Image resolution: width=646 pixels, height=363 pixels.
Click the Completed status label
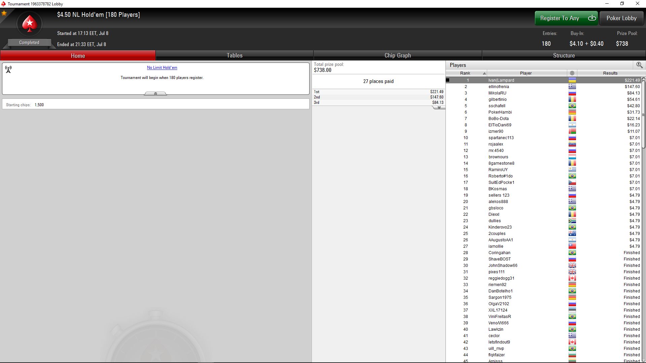29,42
